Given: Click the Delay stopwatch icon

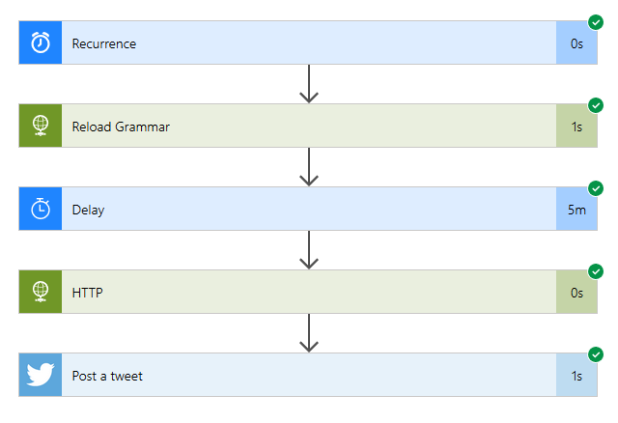Looking at the screenshot, I should pos(41,209).
